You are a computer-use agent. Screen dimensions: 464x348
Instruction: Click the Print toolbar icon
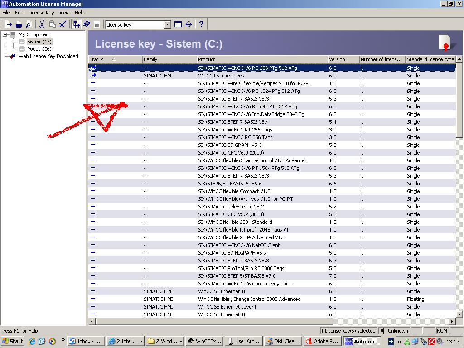(x=19, y=24)
